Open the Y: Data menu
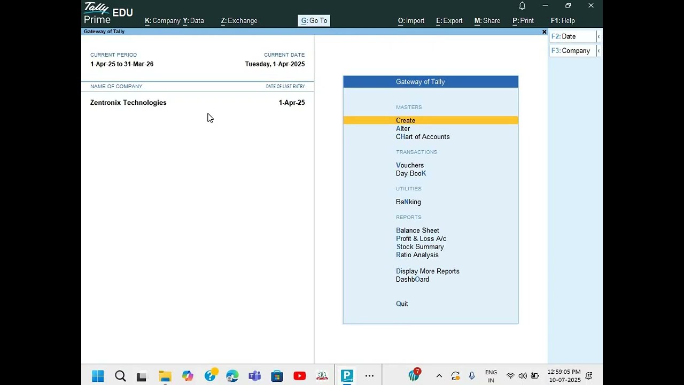684x385 pixels. click(x=193, y=21)
